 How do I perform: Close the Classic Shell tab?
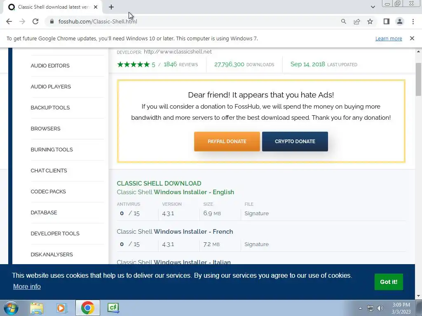coord(96,7)
